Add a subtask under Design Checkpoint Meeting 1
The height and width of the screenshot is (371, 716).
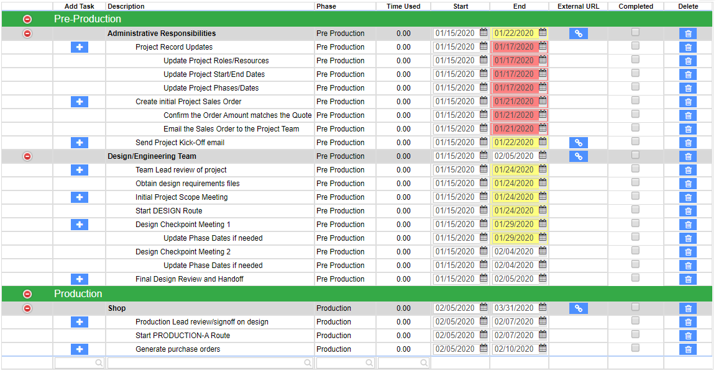tap(80, 225)
